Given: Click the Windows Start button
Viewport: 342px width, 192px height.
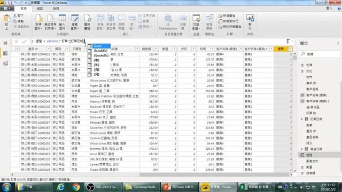Looking at the screenshot, I should (x=6, y=187).
